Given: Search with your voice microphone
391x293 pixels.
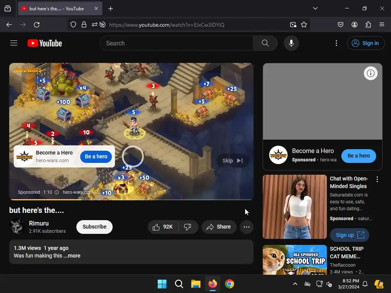Looking at the screenshot, I should coord(291,43).
